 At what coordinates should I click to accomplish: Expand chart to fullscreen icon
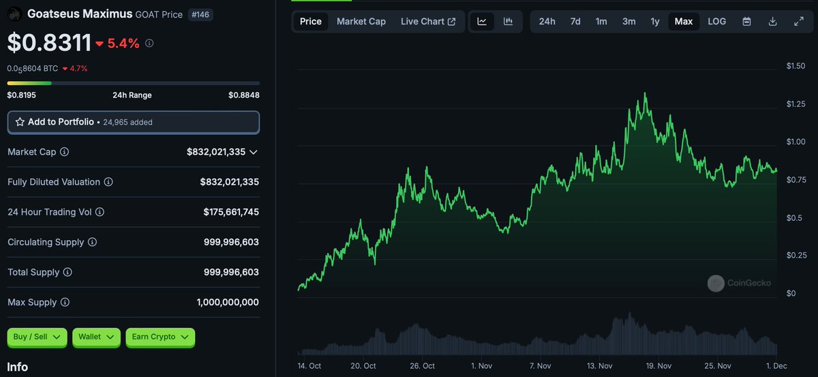(799, 21)
